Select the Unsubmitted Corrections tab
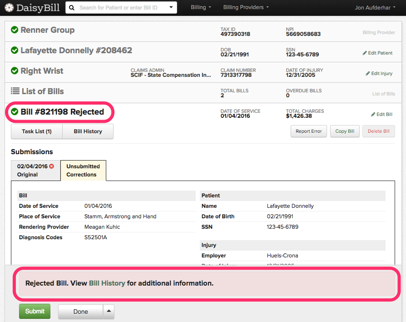The height and width of the screenshot is (322, 406). click(83, 171)
